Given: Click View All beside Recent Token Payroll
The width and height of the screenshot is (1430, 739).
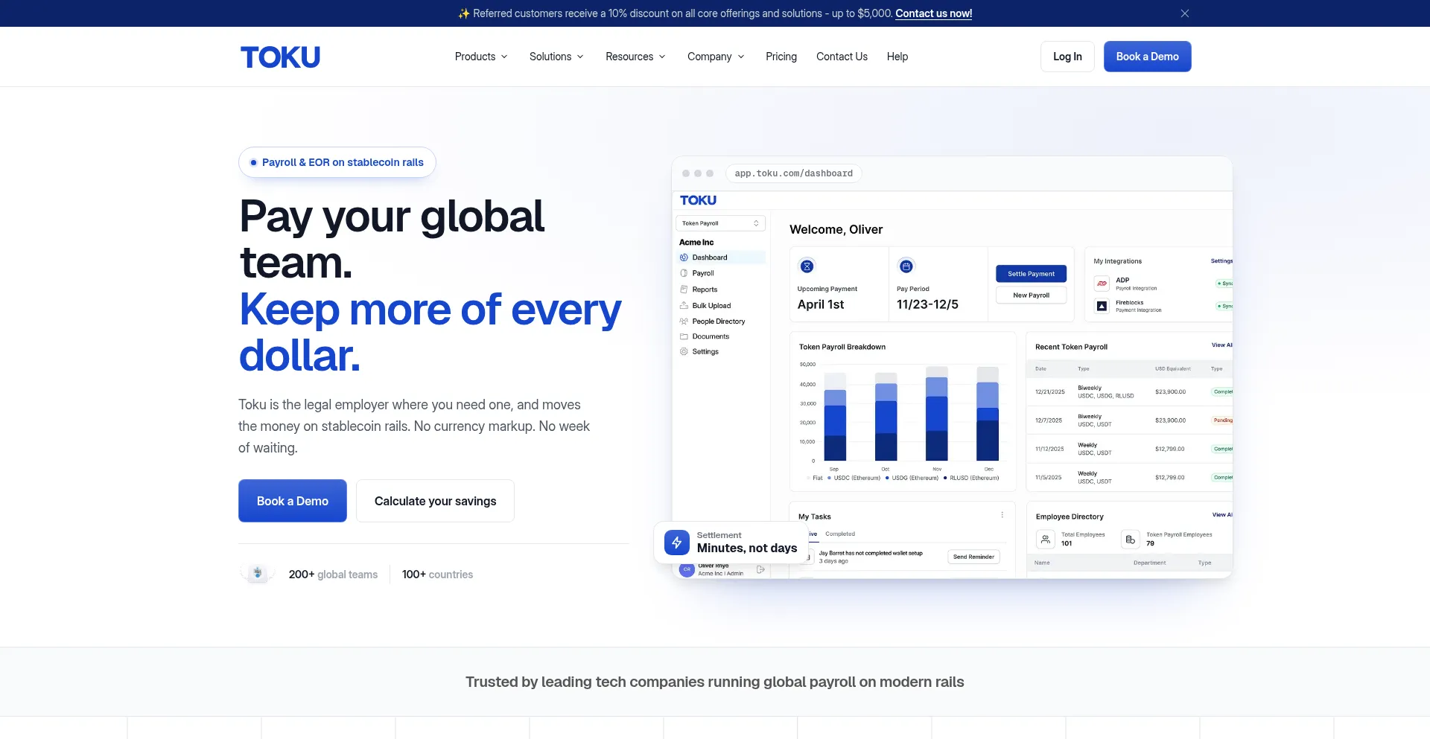Looking at the screenshot, I should [x=1222, y=345].
